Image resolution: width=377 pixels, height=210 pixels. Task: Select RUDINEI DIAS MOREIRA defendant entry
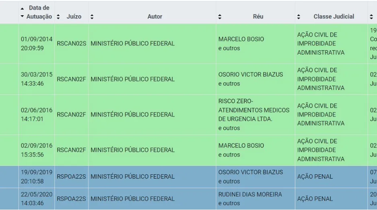coord(250,194)
